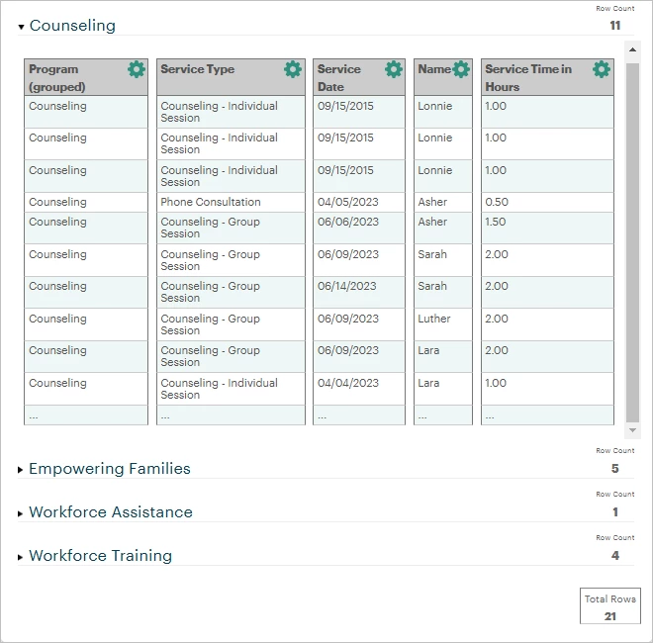Select the 1.50 hours cell
This screenshot has width=653, height=643.
547,228
